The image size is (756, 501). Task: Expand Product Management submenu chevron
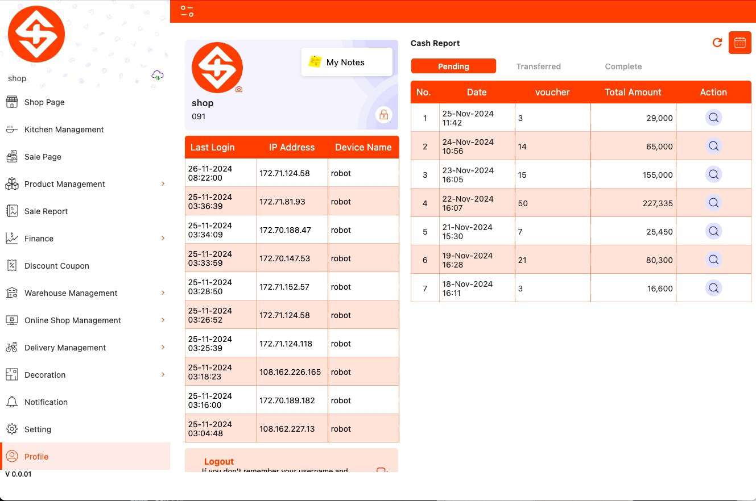point(163,183)
